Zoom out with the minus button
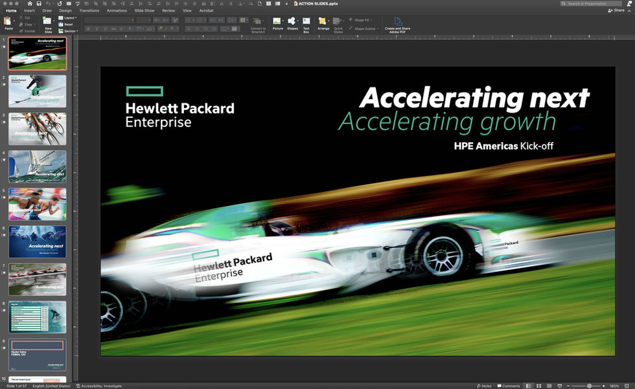Viewport: 635px width, 389px height. click(568, 386)
